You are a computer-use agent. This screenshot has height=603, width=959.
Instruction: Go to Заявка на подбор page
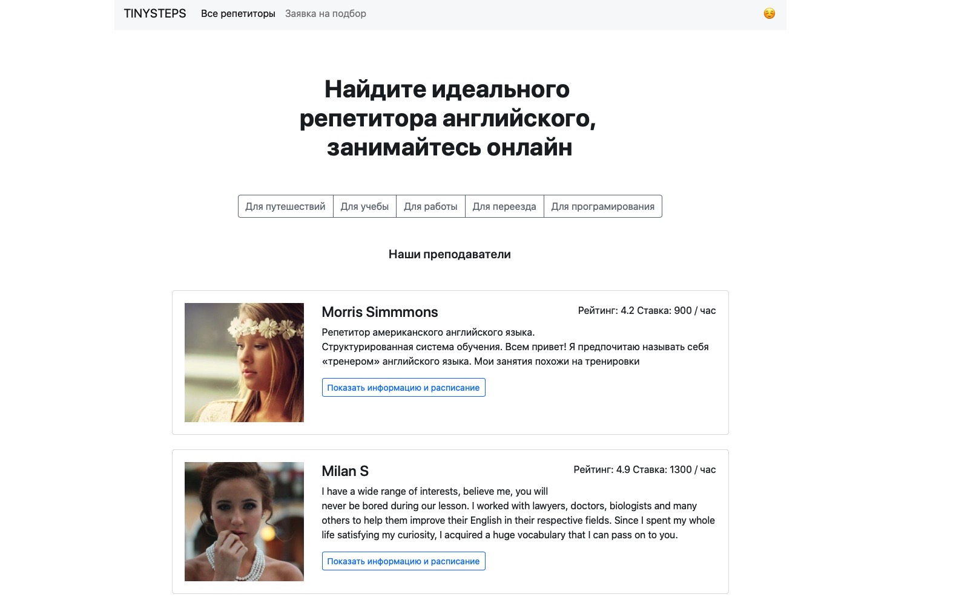(x=325, y=13)
